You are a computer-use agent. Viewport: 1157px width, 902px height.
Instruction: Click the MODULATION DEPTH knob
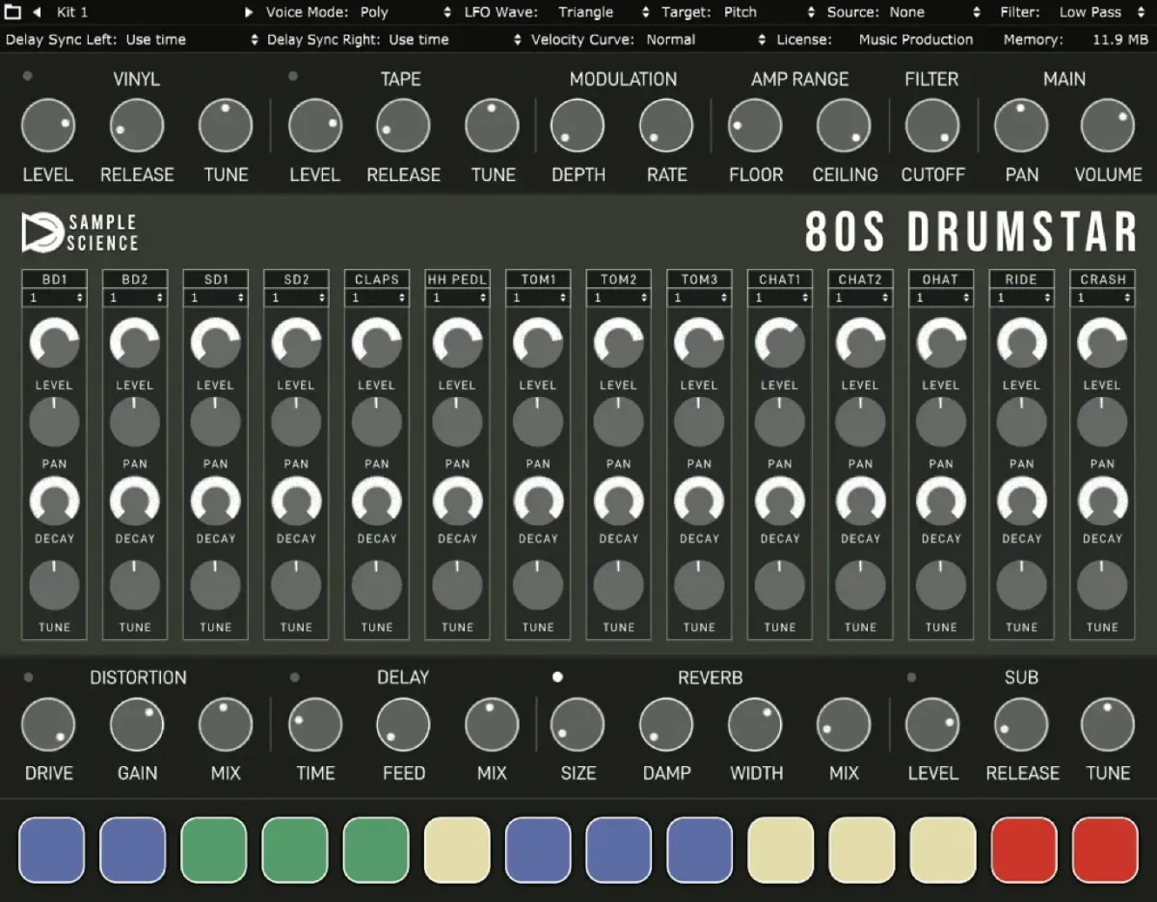click(x=578, y=125)
